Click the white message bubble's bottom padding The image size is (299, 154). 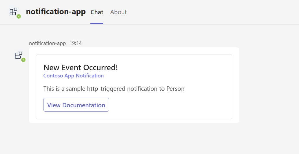(134, 121)
